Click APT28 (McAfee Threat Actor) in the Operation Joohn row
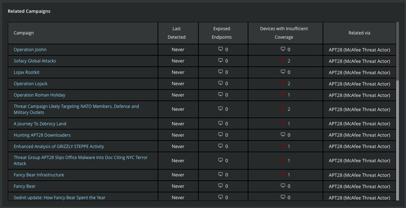The width and height of the screenshot is (406, 208). pos(360,50)
